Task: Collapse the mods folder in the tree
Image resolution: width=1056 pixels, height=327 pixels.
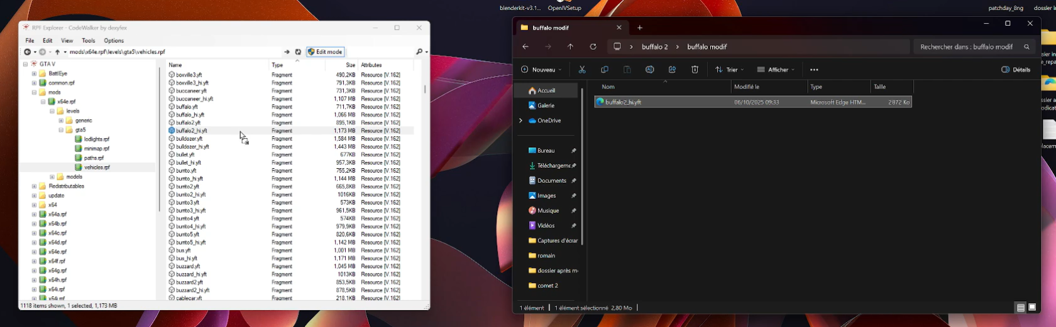Action: pyautogui.click(x=34, y=92)
